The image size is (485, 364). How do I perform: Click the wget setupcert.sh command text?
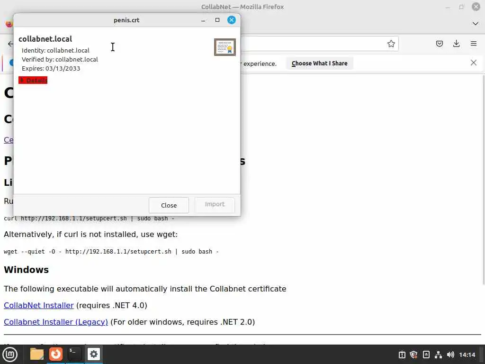(111, 252)
